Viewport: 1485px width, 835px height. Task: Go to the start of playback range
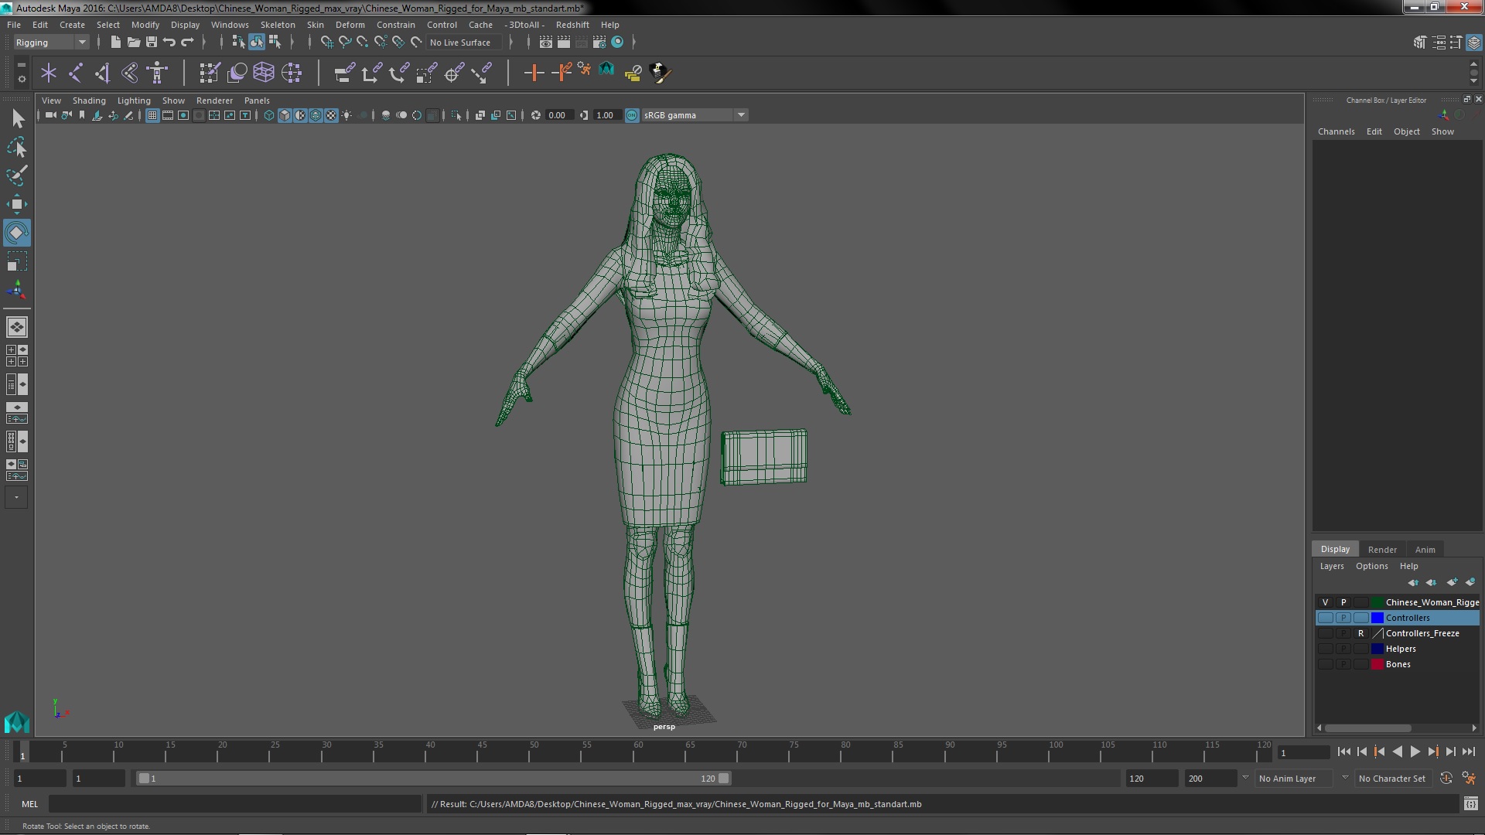(x=1343, y=751)
